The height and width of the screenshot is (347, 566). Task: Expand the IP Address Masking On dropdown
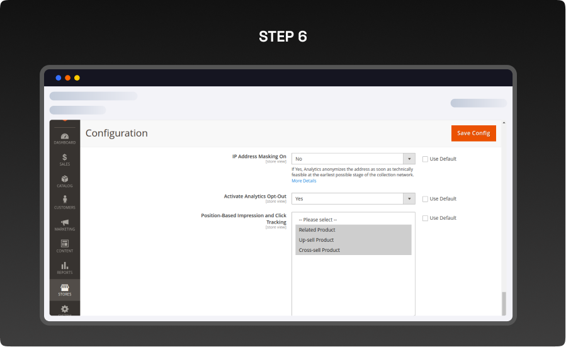[x=353, y=159]
